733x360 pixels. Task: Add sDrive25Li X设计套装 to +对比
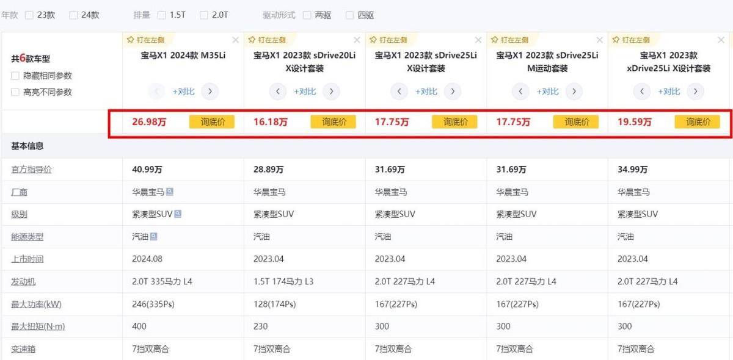(426, 92)
